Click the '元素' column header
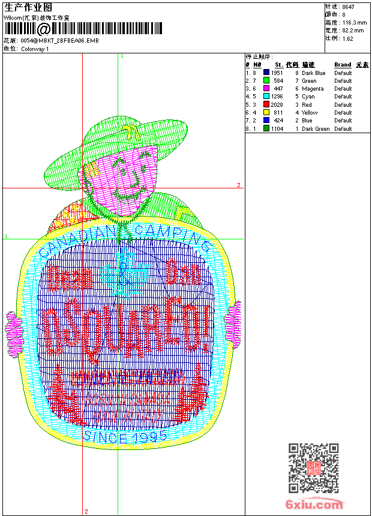This screenshot has height=516, width=372. [x=362, y=65]
